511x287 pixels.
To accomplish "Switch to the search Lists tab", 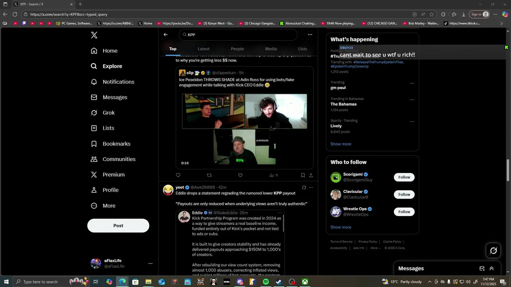I will point(303,49).
